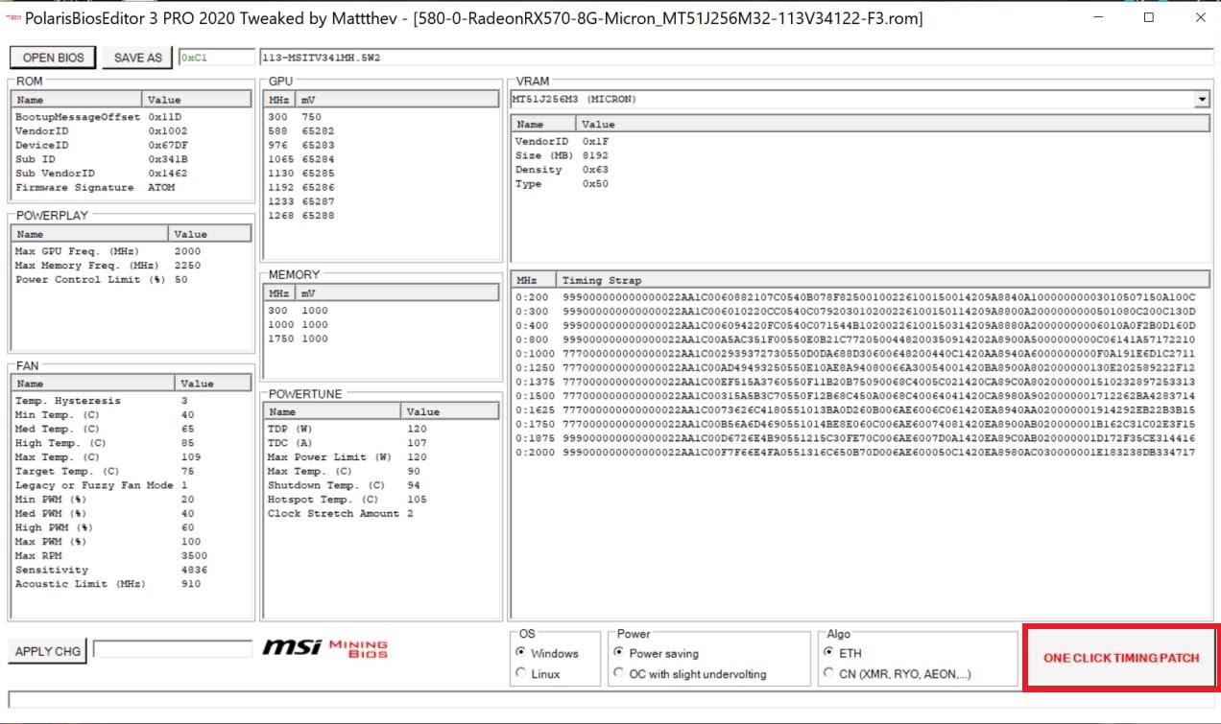
Task: Choose the CN (XMR, RYO, AEON) algorithm
Action: pyautogui.click(x=828, y=674)
